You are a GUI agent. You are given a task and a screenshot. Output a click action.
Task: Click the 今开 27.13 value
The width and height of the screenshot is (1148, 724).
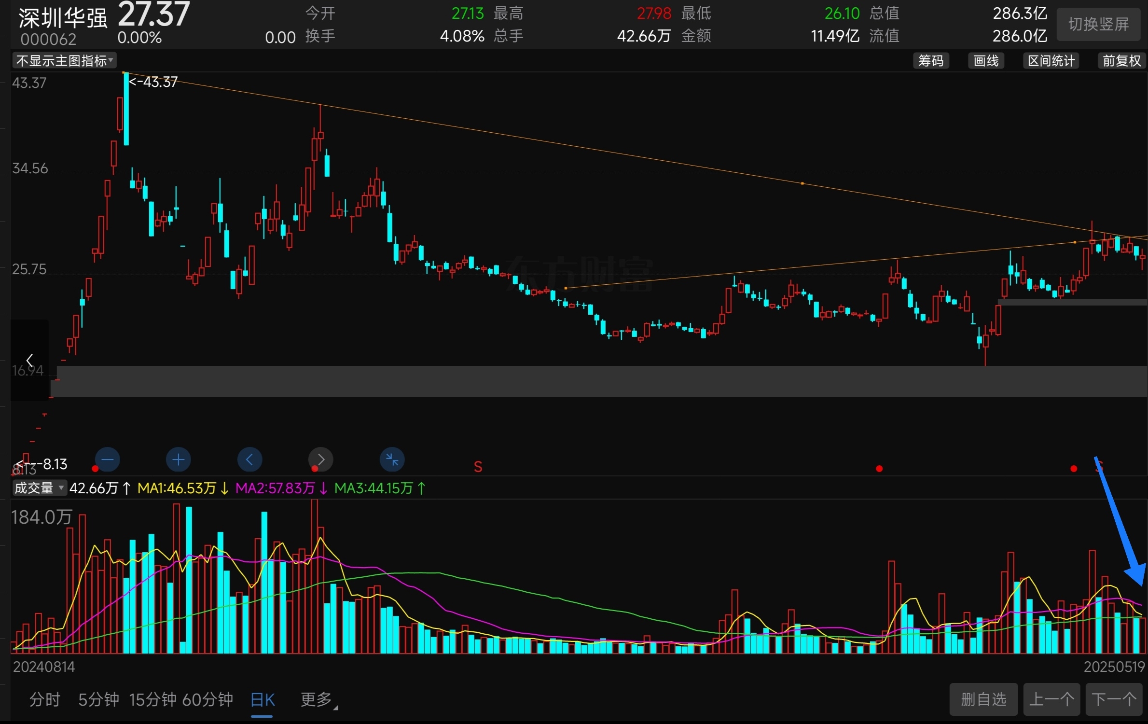pyautogui.click(x=468, y=13)
